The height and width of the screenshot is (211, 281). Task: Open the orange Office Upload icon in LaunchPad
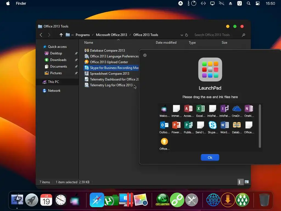(x=164, y=144)
